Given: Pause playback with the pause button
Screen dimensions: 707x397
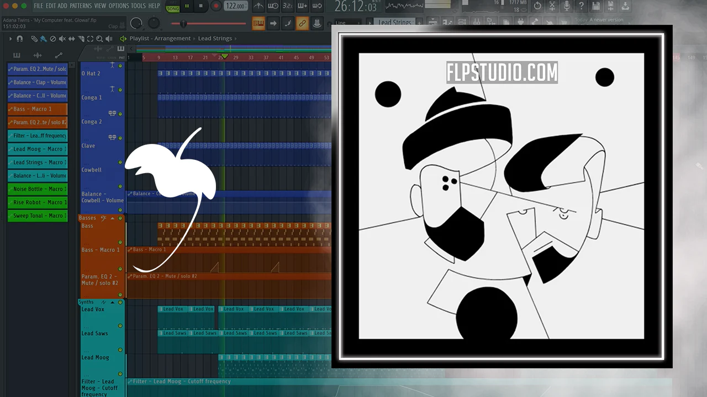Looking at the screenshot, I should 187,7.
